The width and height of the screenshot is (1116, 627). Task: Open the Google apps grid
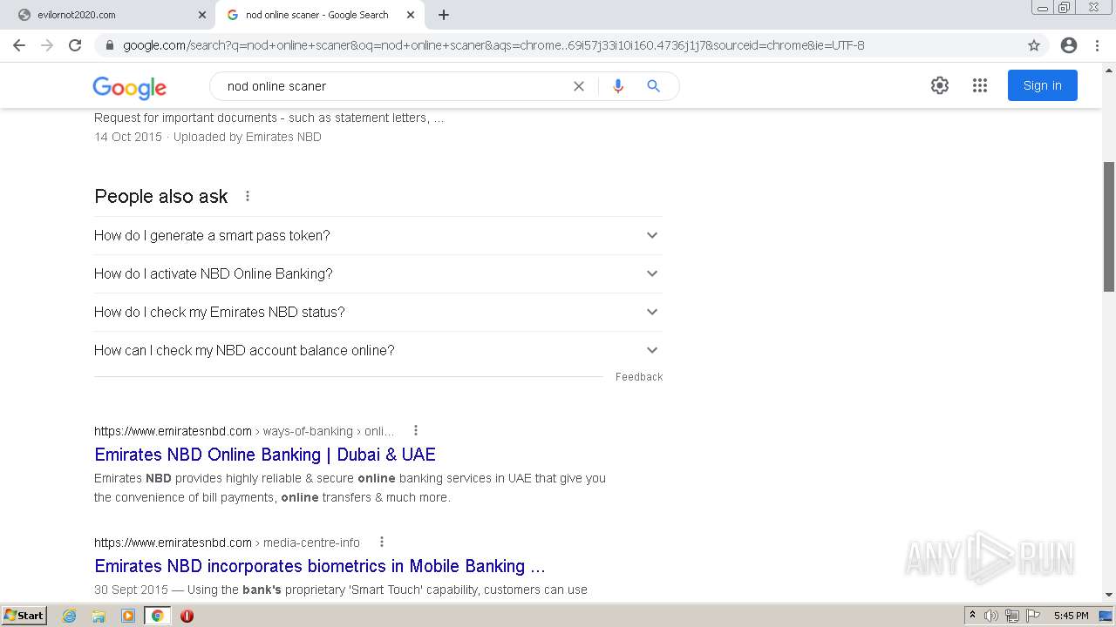pos(980,85)
